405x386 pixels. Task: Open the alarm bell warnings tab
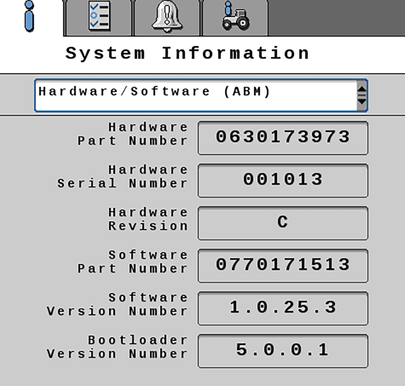[x=167, y=18]
